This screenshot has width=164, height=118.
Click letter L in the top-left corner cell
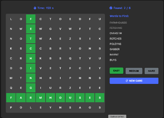[x=11, y=19]
